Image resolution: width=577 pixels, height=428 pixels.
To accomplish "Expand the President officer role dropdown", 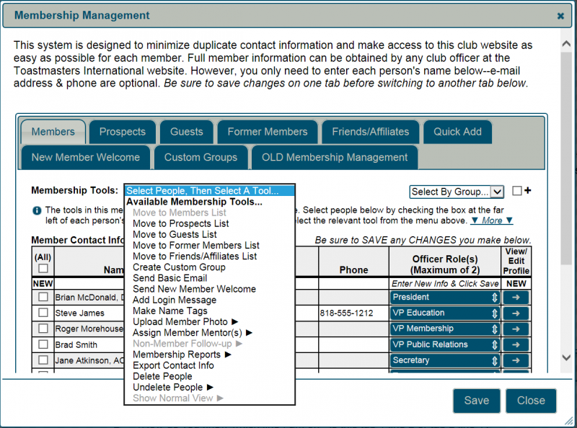I will click(x=445, y=297).
